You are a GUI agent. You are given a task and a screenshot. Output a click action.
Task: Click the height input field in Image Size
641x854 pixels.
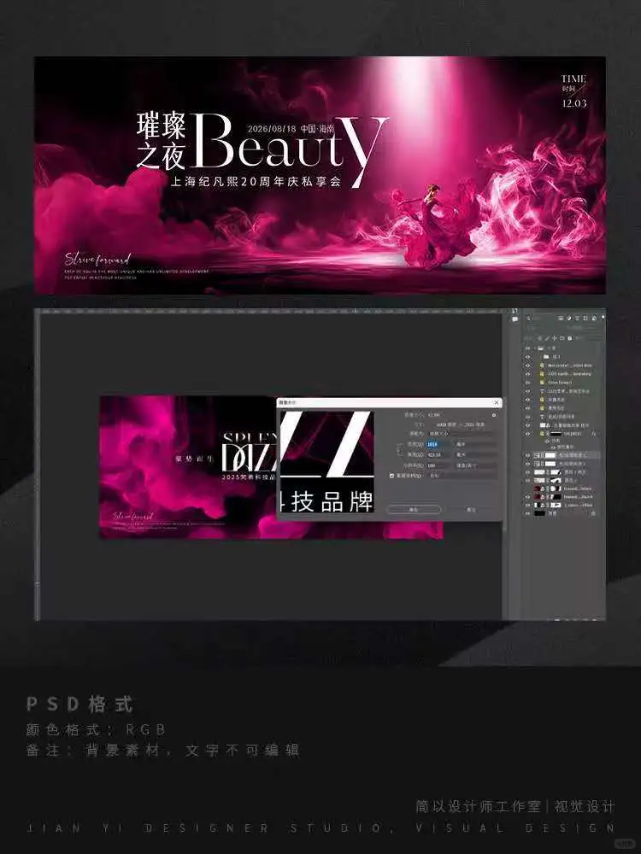pos(440,455)
